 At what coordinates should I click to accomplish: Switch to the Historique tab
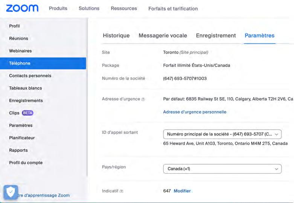click(116, 35)
